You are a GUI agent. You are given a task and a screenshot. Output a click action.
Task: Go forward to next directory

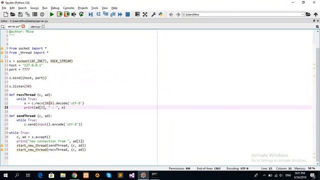pyautogui.click(x=178, y=14)
